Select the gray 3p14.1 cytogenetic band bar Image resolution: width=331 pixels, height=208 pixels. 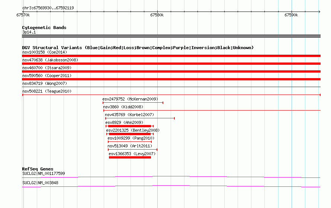[x=171, y=36]
